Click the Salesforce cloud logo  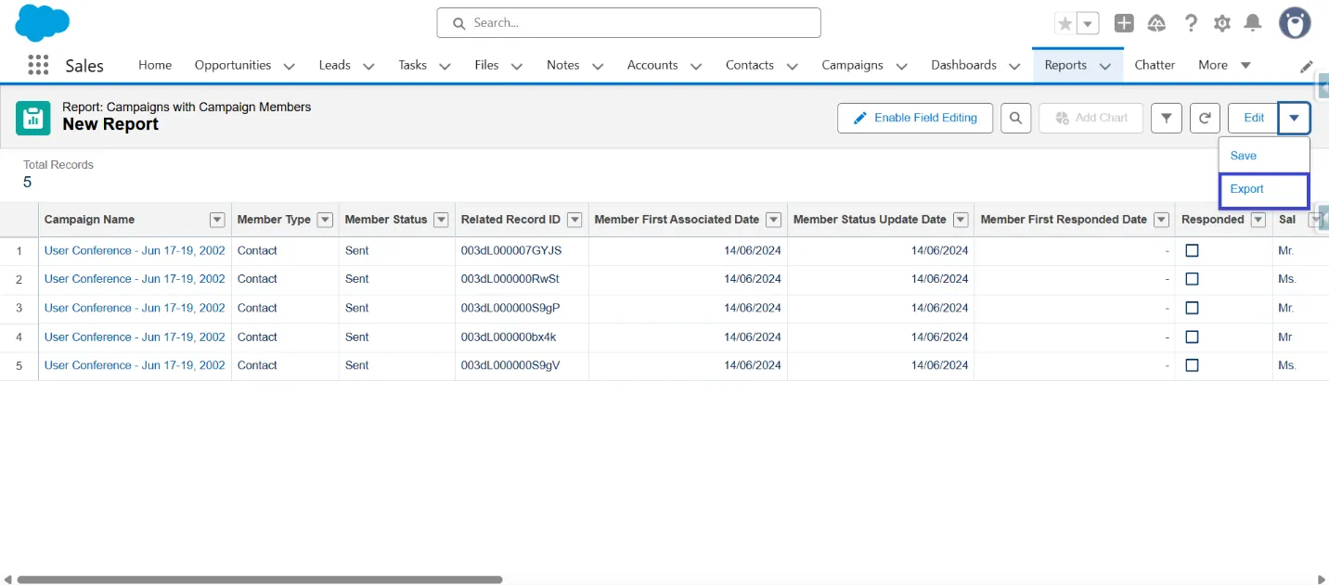(43, 23)
